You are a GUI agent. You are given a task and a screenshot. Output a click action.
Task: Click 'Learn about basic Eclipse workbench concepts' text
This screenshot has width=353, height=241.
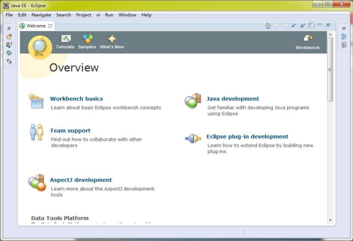106,108
